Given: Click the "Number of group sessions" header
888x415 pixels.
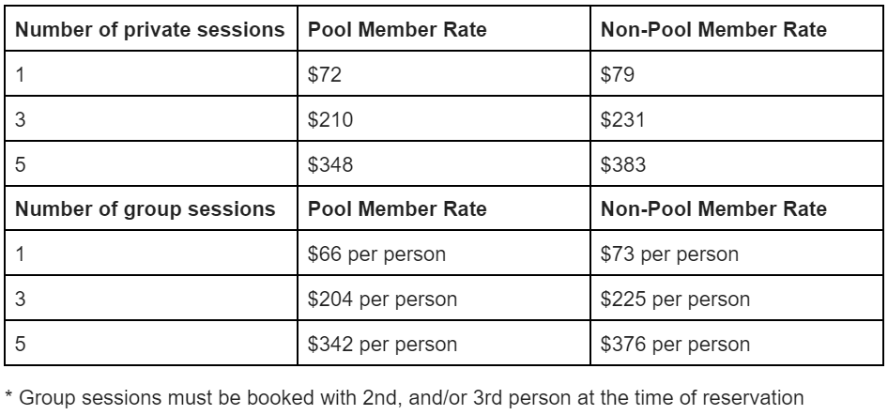Looking at the screenshot, I should [x=146, y=209].
